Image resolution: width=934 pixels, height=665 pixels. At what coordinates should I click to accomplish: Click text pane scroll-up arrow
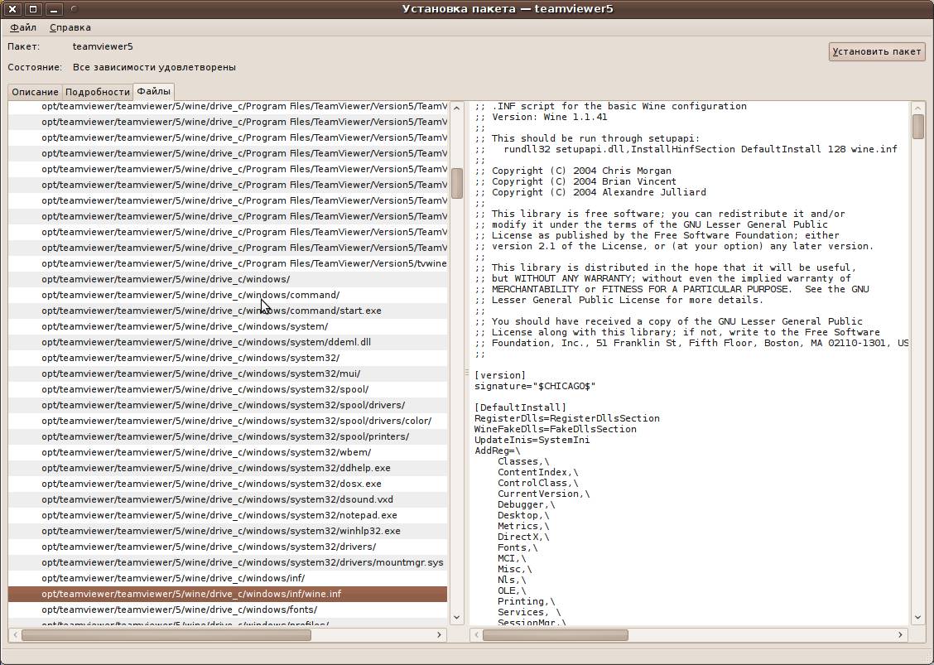coord(918,108)
